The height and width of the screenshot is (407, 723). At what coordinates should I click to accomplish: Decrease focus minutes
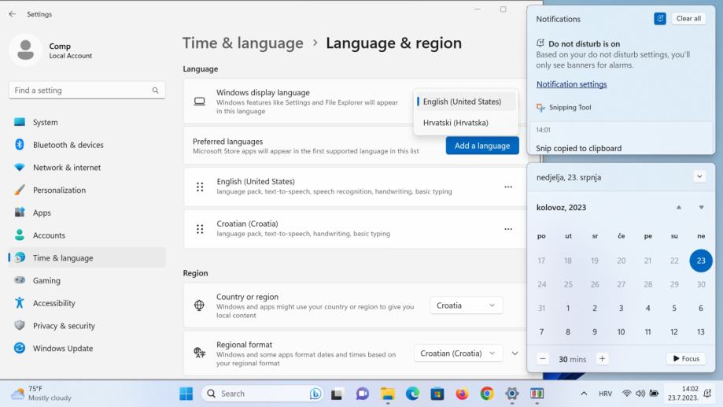[543, 358]
